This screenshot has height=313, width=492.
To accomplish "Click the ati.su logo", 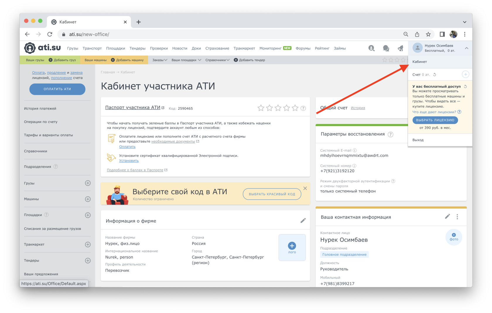I will tap(42, 48).
